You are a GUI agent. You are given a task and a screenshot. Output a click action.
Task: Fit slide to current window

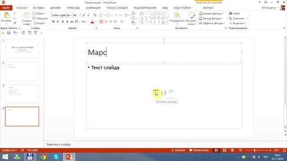[284, 150]
